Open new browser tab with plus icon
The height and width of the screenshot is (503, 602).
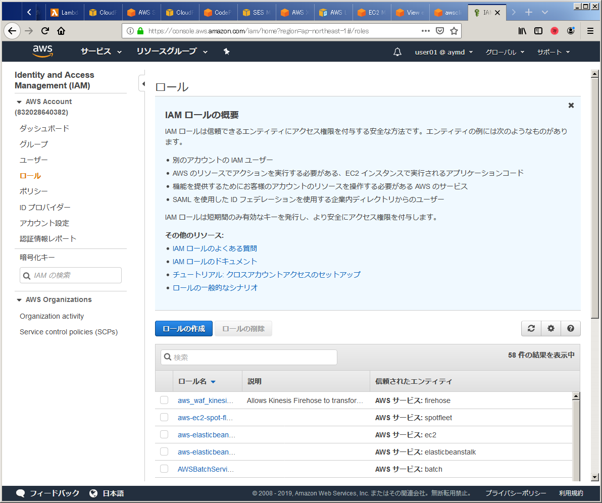(529, 12)
